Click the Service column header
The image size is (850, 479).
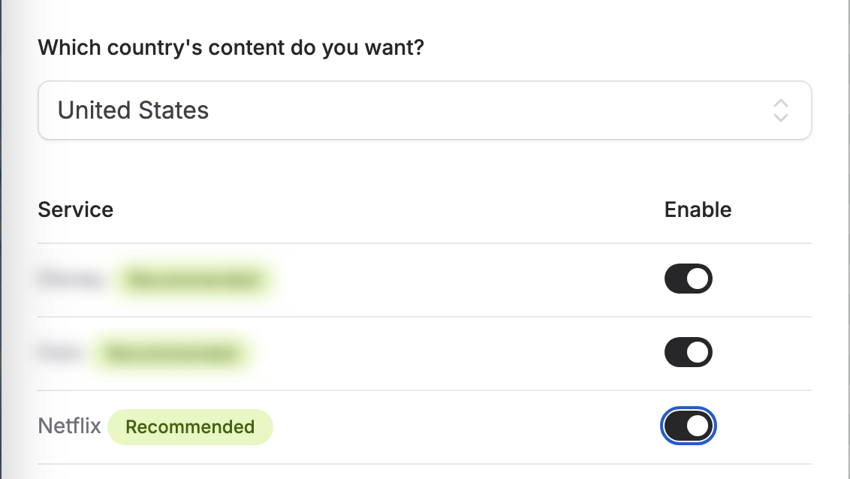point(75,209)
